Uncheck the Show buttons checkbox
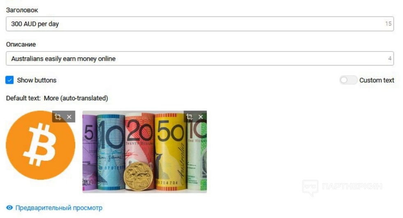The image size is (403, 218). 9,80
